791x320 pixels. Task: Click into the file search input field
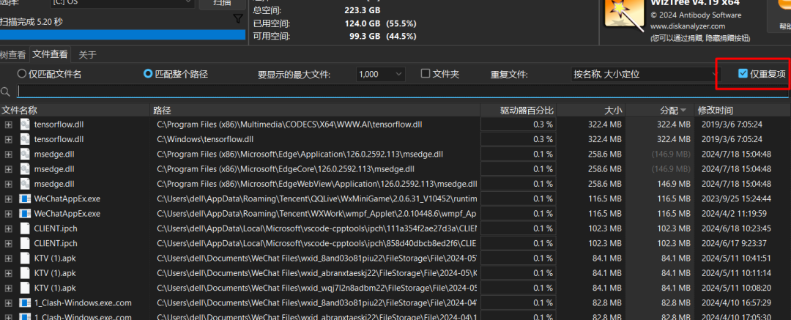[402, 91]
